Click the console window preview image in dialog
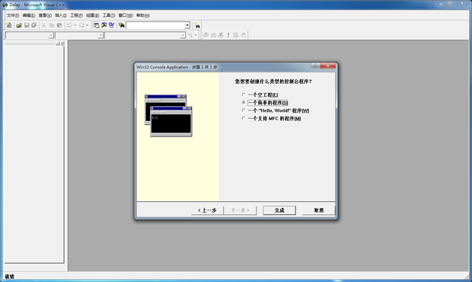 168,116
